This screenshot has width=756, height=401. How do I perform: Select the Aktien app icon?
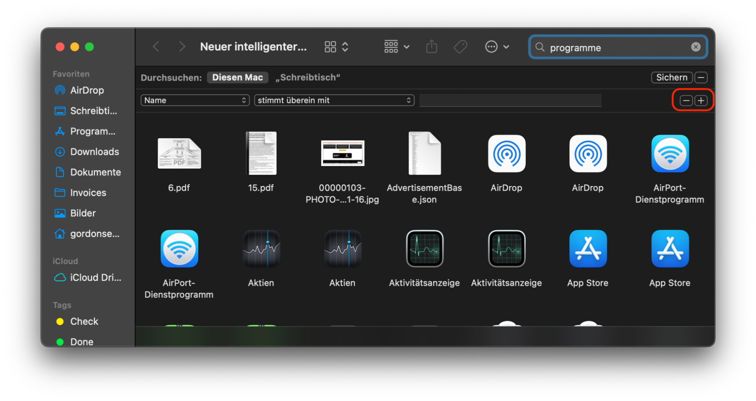click(261, 249)
